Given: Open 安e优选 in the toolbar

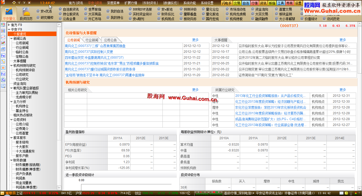Looking at the screenshot, I should pyautogui.click(x=44, y=11).
